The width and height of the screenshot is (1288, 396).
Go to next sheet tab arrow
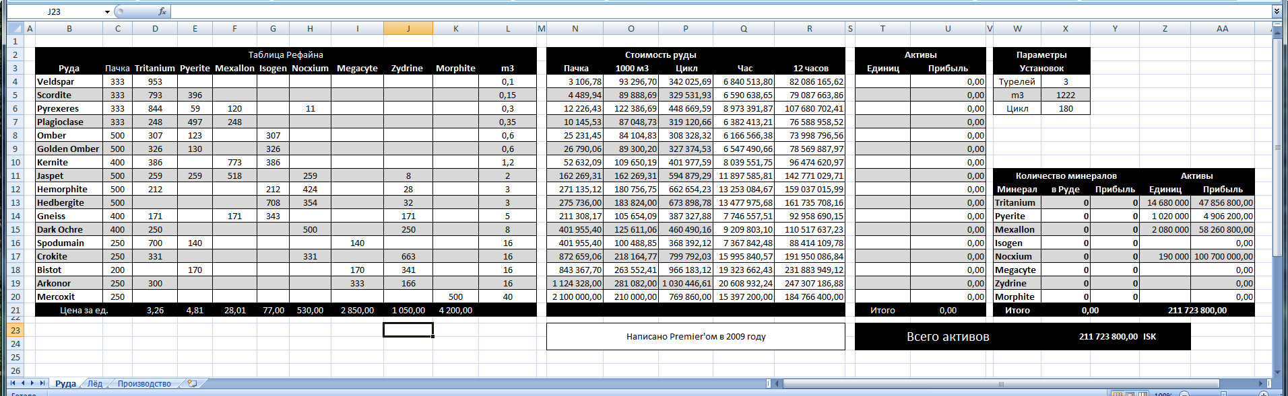32,383
